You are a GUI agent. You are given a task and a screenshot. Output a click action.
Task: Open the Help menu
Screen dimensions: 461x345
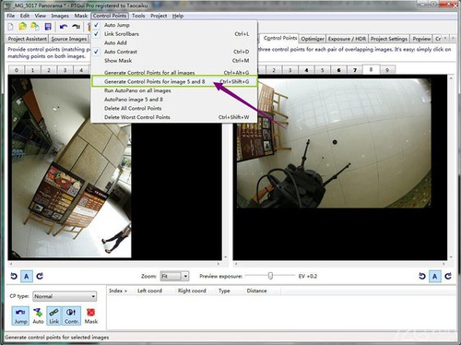tap(178, 16)
